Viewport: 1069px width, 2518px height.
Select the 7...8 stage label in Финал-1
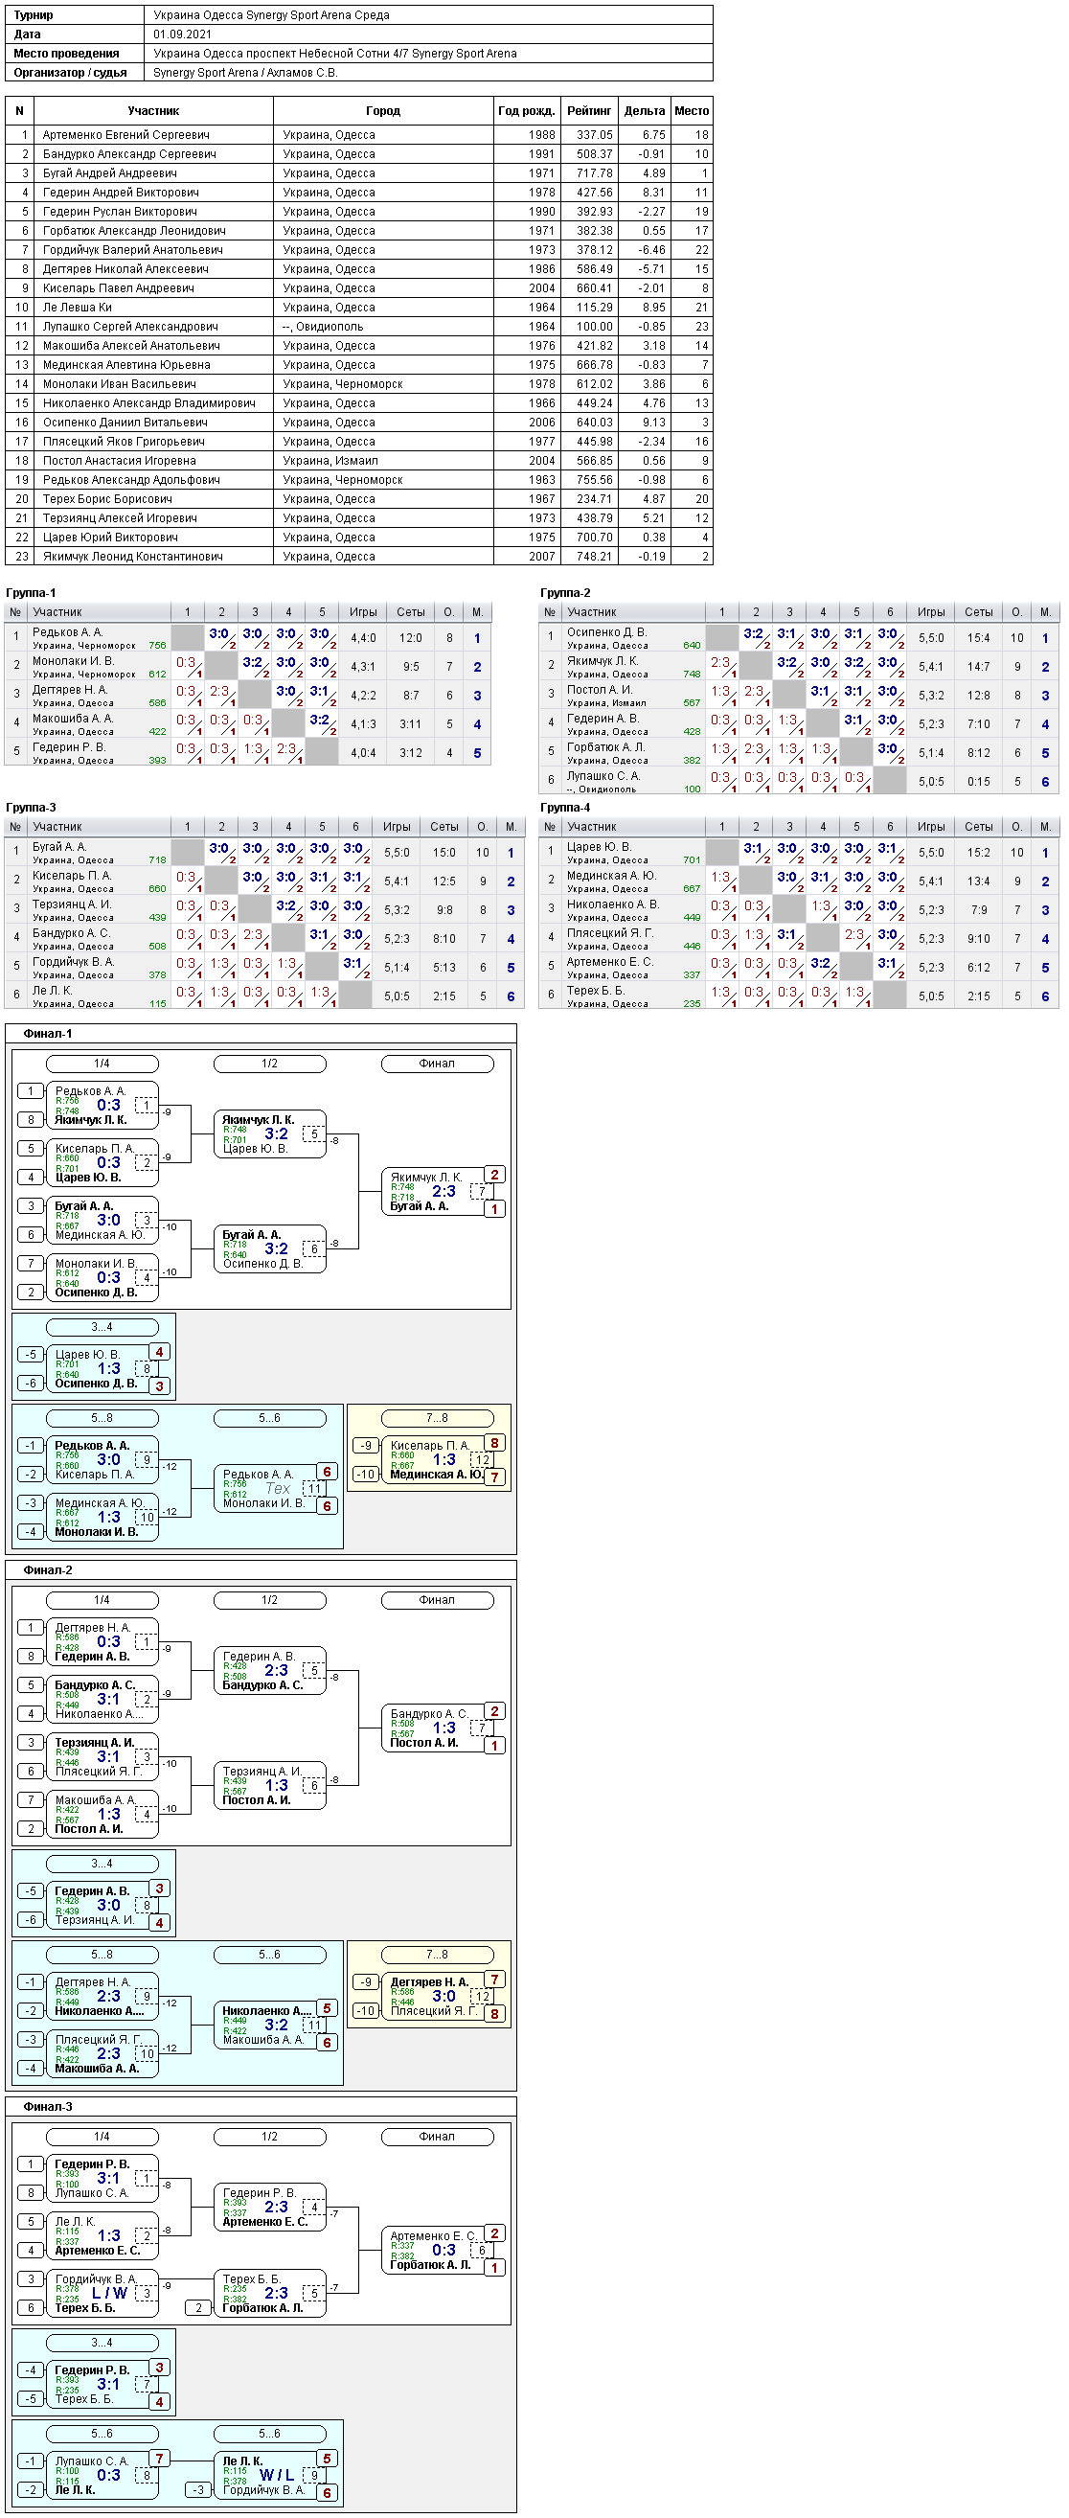(437, 1418)
